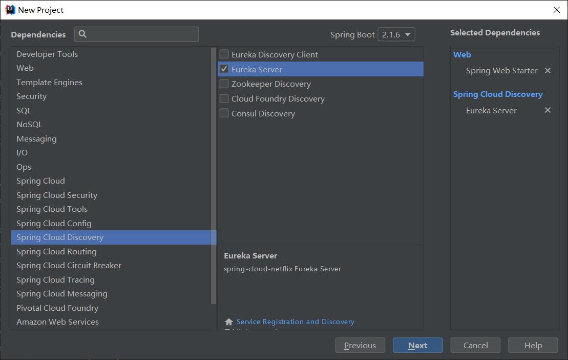The height and width of the screenshot is (360, 568).
Task: Click the Next button
Action: (x=417, y=345)
